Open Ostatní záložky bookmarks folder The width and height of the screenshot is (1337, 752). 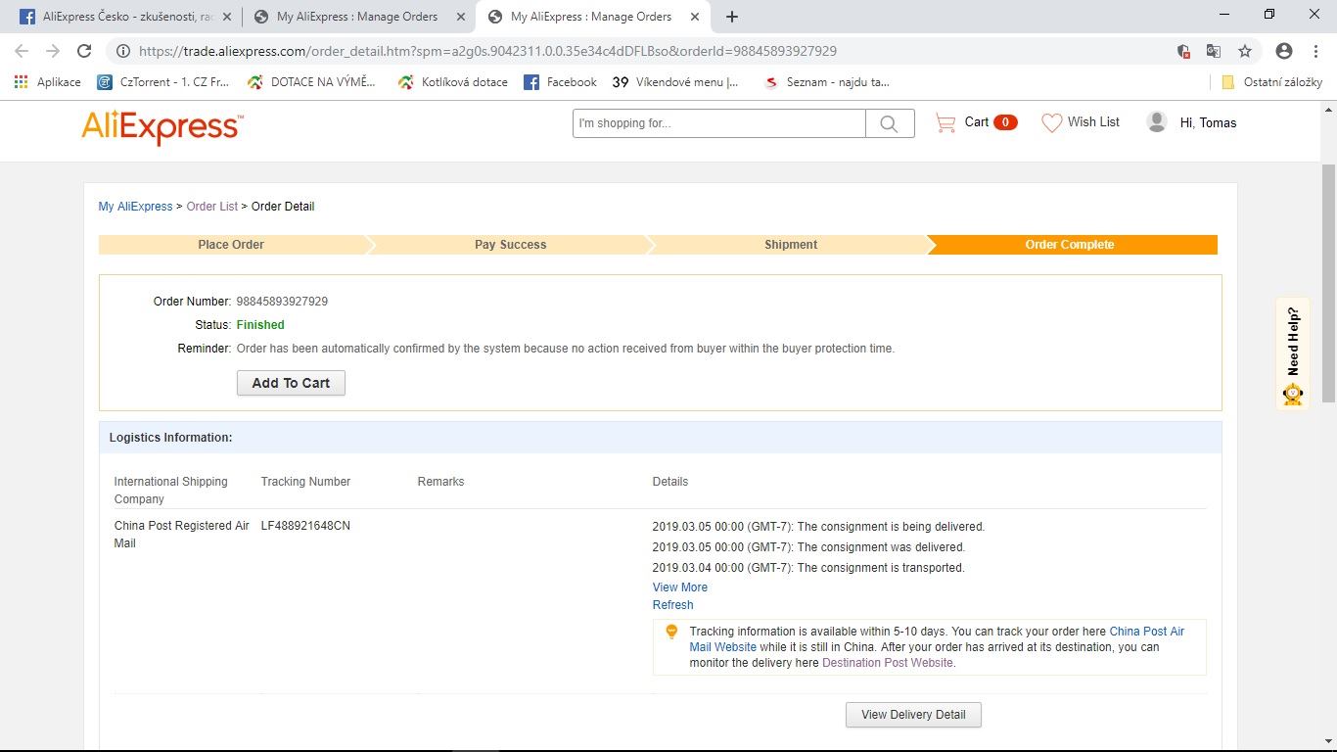[x=1272, y=82]
